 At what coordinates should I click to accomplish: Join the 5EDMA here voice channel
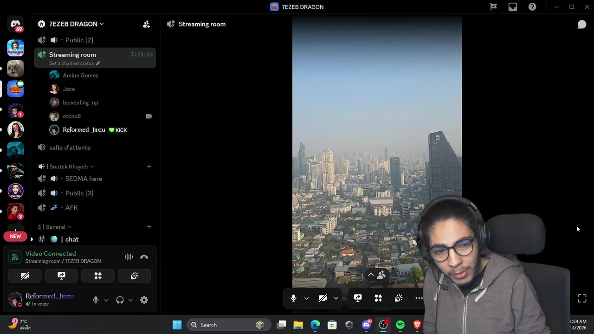pyautogui.click(x=95, y=179)
